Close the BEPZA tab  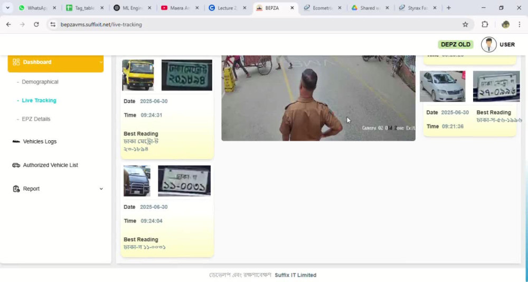292,8
